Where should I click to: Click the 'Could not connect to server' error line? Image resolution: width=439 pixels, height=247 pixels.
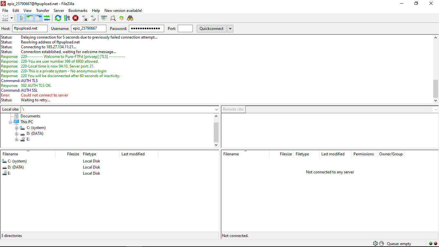pos(45,95)
